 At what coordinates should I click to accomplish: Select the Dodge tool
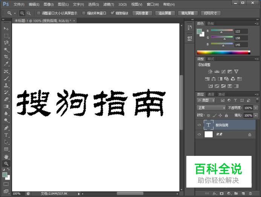(x=6, y=120)
